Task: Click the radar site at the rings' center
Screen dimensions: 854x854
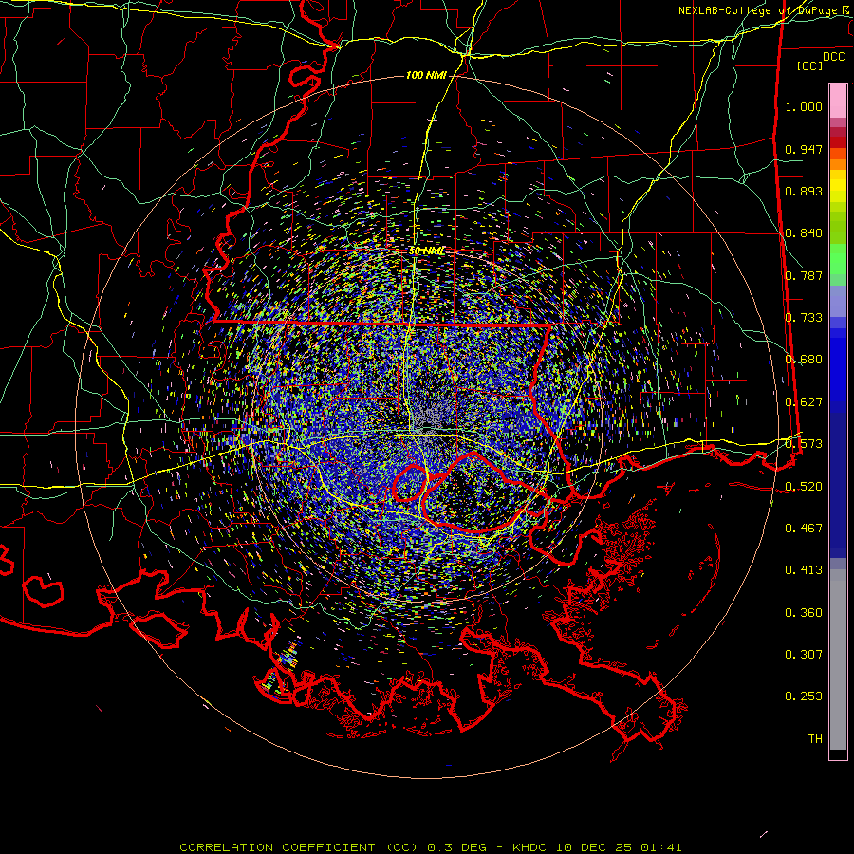Action: tap(426, 426)
